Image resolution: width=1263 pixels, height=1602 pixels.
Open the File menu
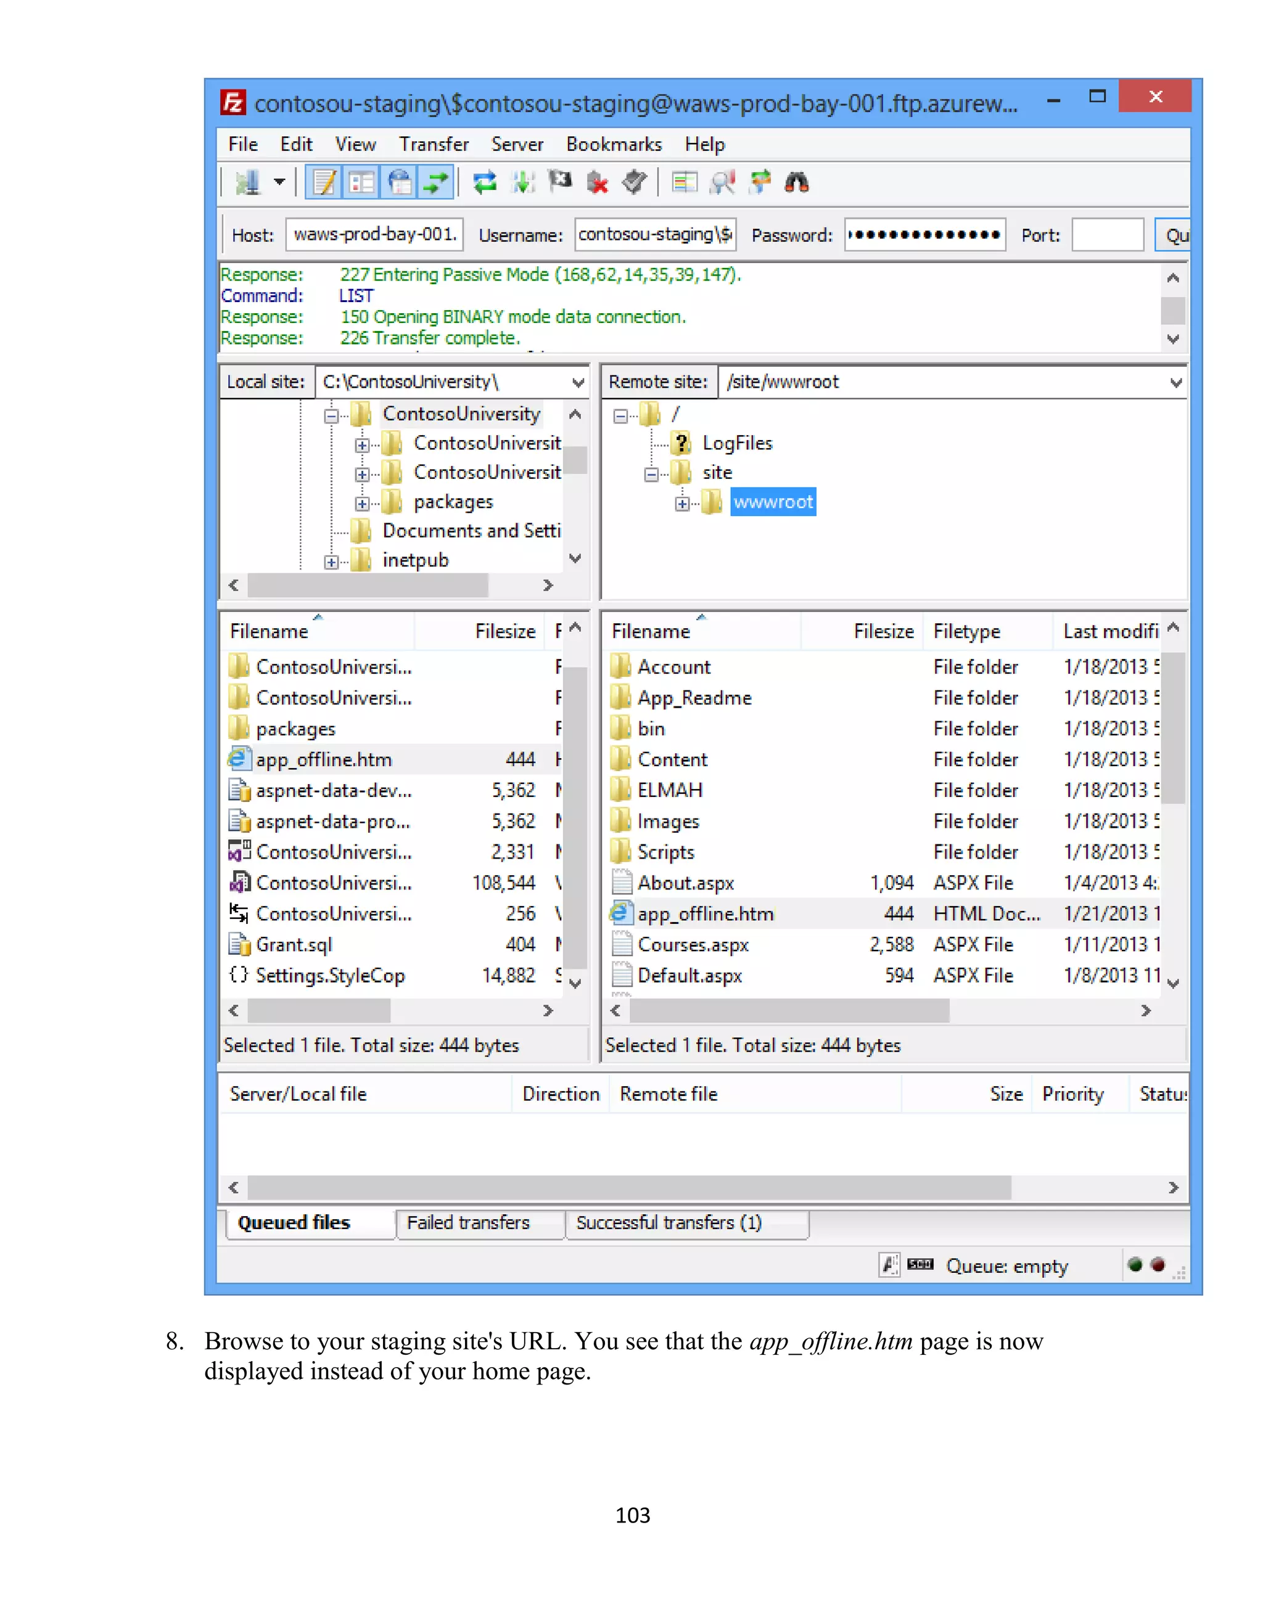click(242, 144)
